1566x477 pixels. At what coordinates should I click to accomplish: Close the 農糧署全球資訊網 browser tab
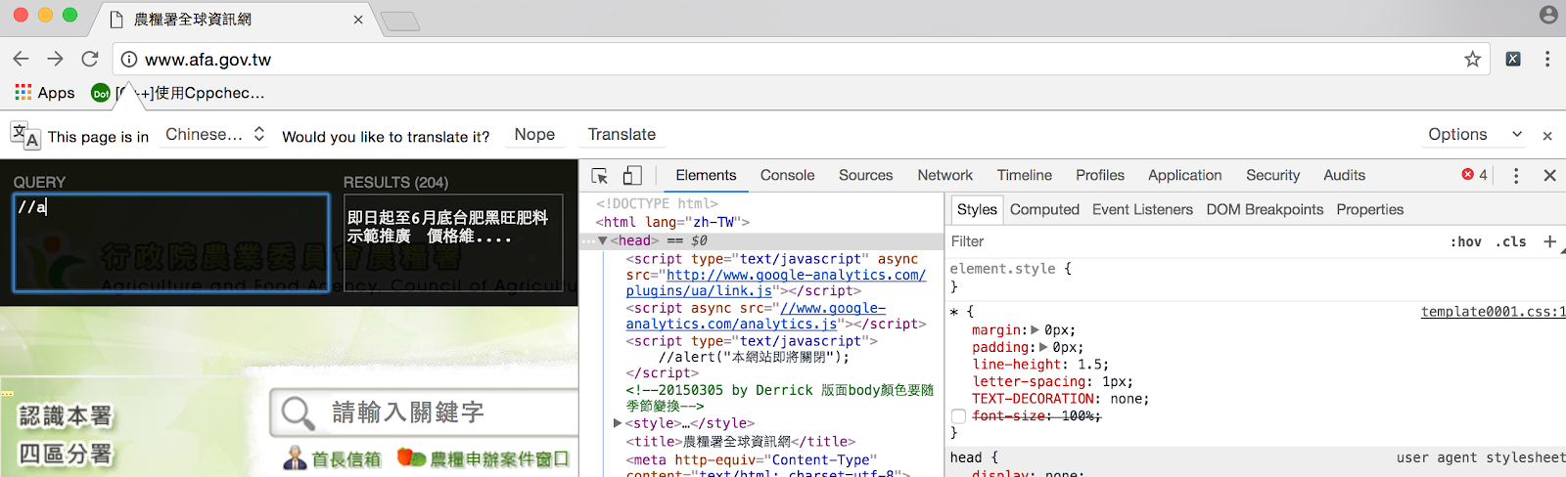[x=358, y=20]
